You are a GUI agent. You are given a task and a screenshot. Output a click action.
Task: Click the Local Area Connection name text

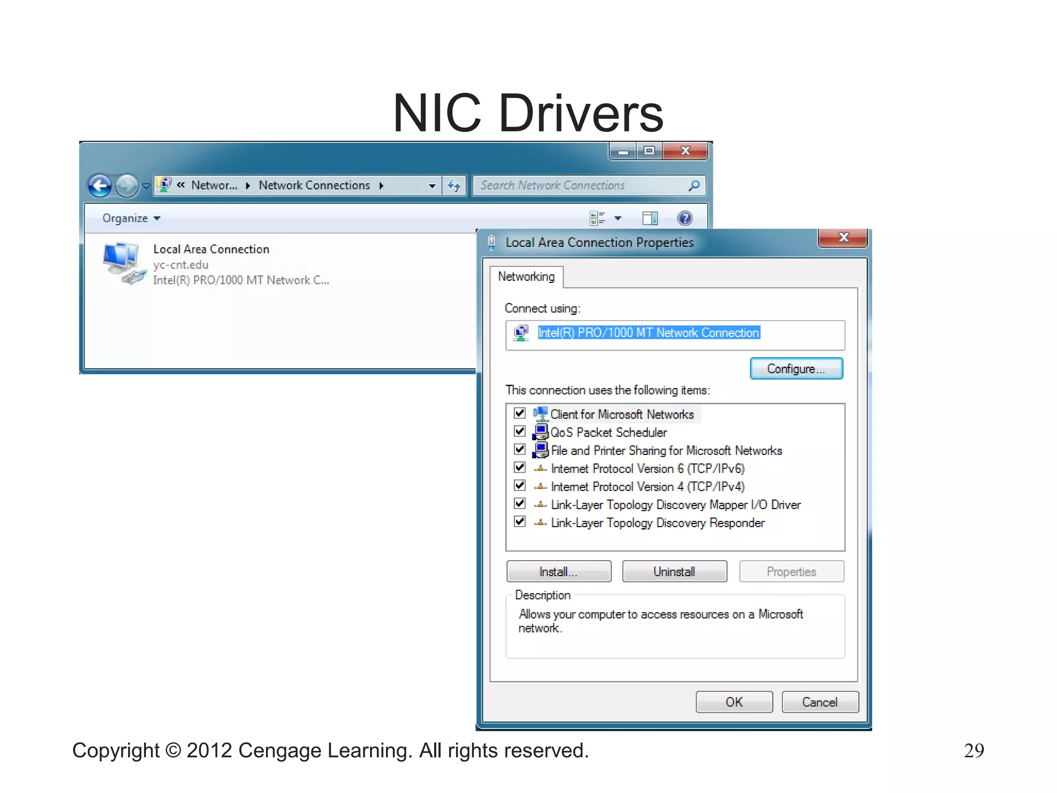211,249
